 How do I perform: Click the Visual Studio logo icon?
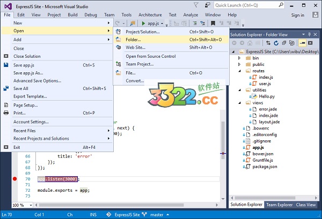[8, 6]
